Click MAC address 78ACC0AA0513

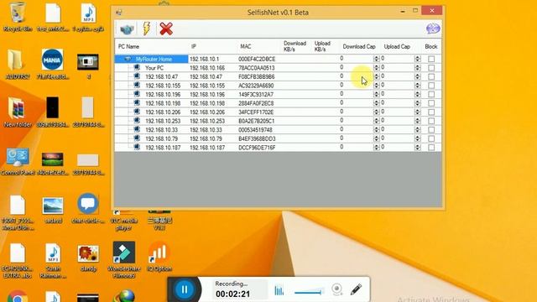(257, 68)
